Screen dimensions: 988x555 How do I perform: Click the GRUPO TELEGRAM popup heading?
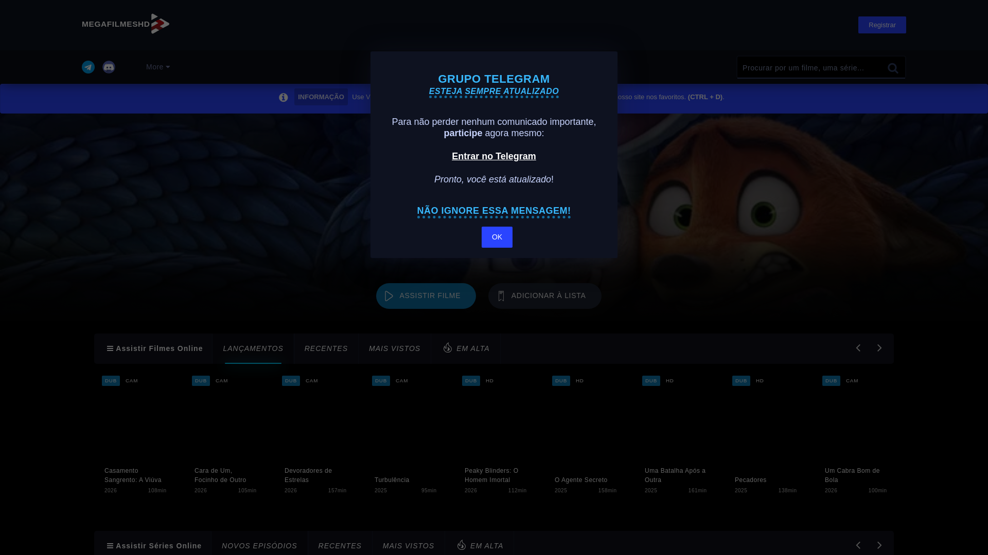click(494, 79)
